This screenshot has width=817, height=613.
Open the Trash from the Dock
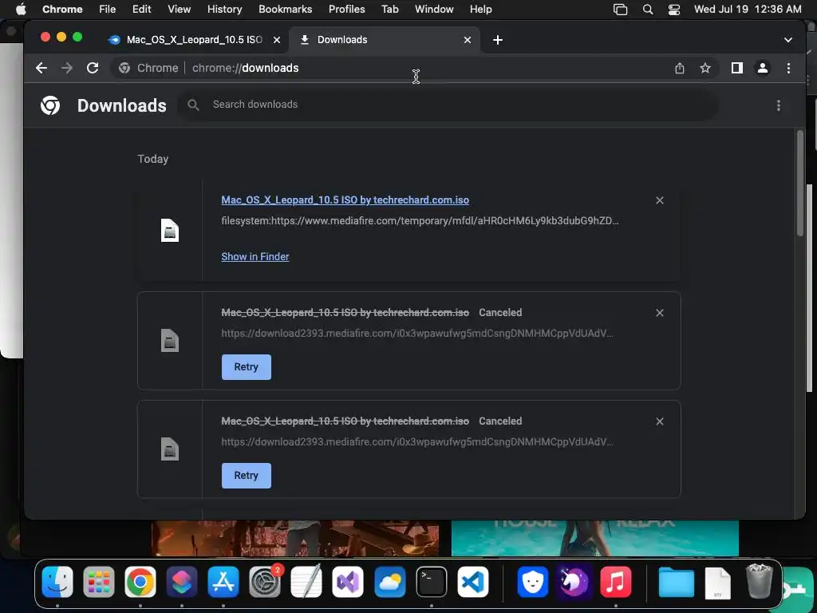point(760,582)
